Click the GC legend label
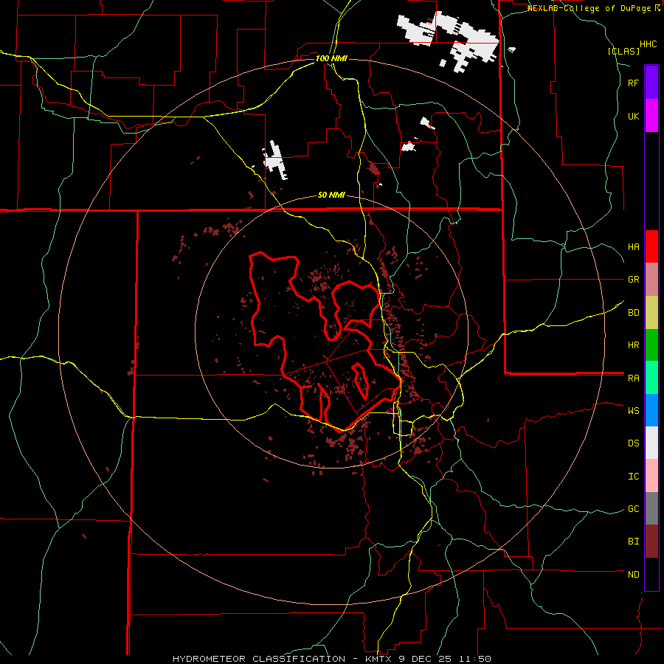The width and height of the screenshot is (664, 664). pyautogui.click(x=634, y=509)
